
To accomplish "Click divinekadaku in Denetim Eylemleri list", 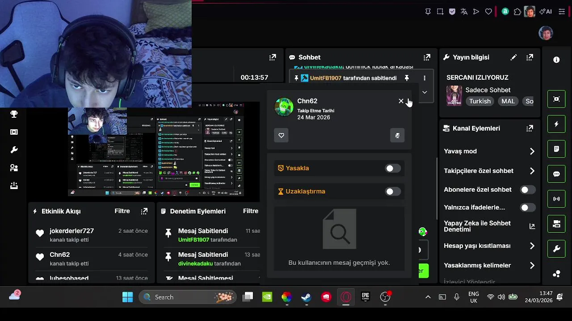I will pos(195,263).
